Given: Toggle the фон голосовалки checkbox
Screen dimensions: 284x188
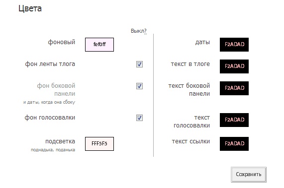Looking at the screenshot, I should [139, 118].
